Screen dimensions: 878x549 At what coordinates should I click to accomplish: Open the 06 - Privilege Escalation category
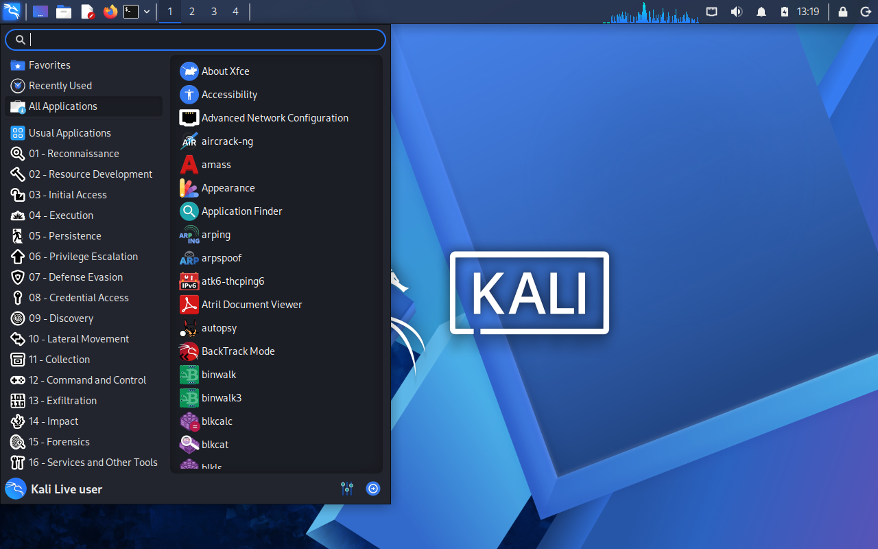(84, 257)
